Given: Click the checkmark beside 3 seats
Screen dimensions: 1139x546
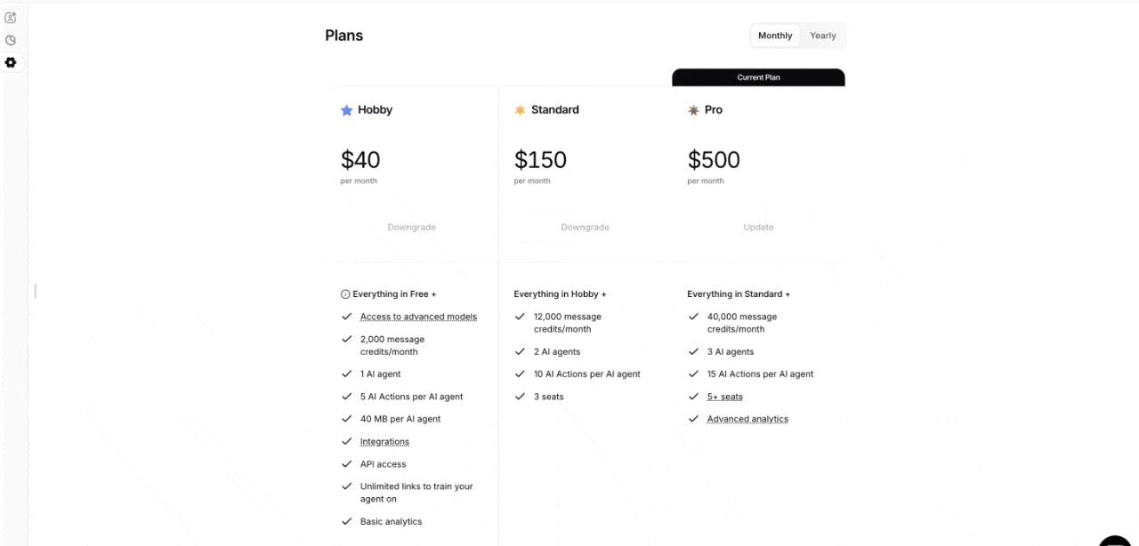Looking at the screenshot, I should (x=520, y=397).
